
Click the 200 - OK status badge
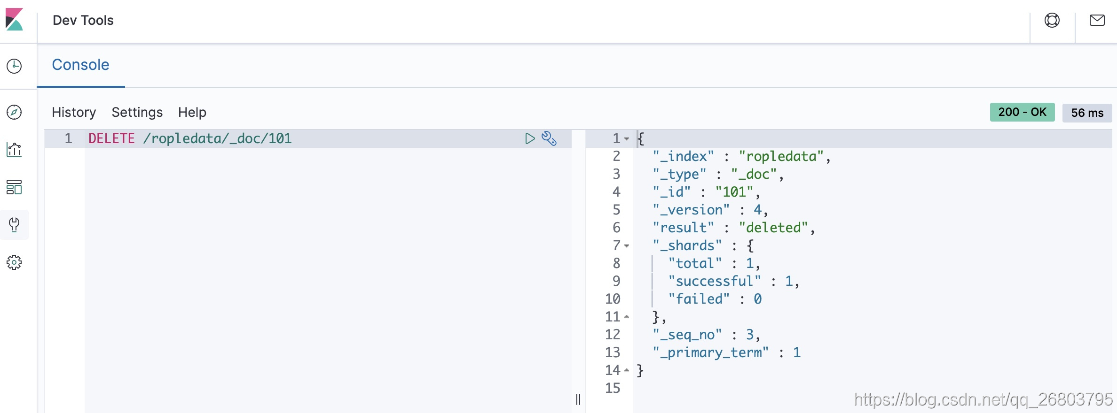[x=1022, y=112]
